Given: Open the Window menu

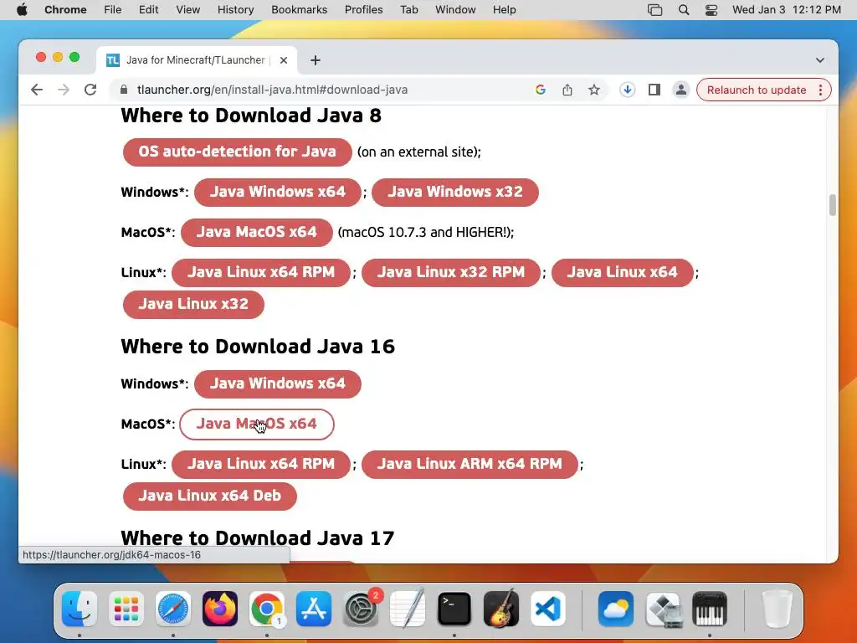Looking at the screenshot, I should [x=455, y=10].
